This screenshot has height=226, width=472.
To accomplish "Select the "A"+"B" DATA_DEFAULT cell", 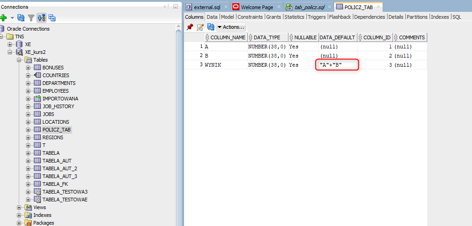I will point(337,65).
